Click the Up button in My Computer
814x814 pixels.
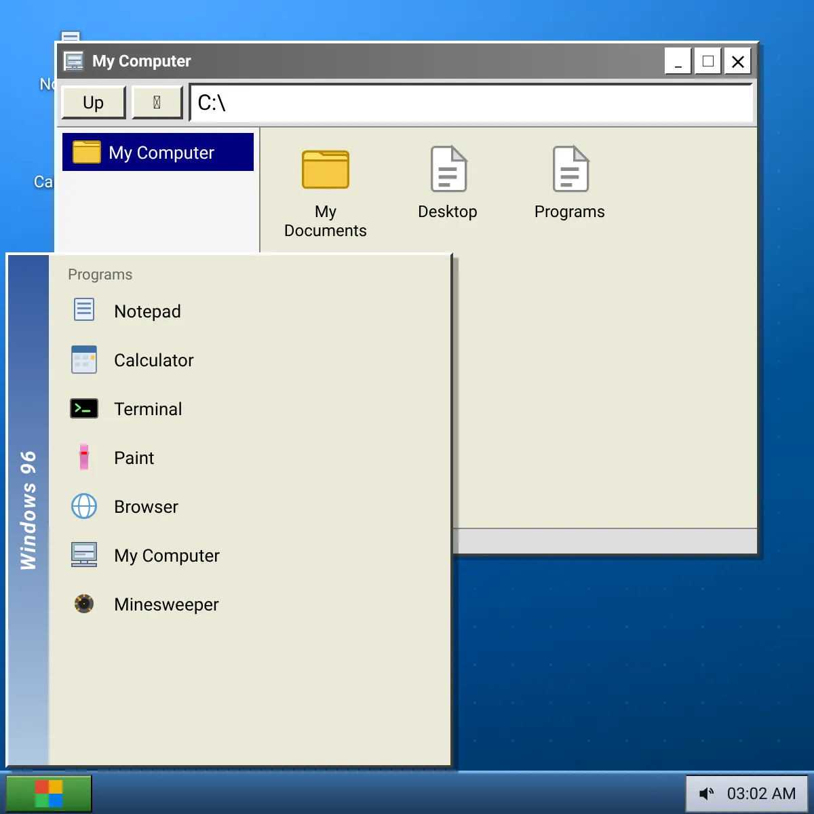click(x=94, y=102)
